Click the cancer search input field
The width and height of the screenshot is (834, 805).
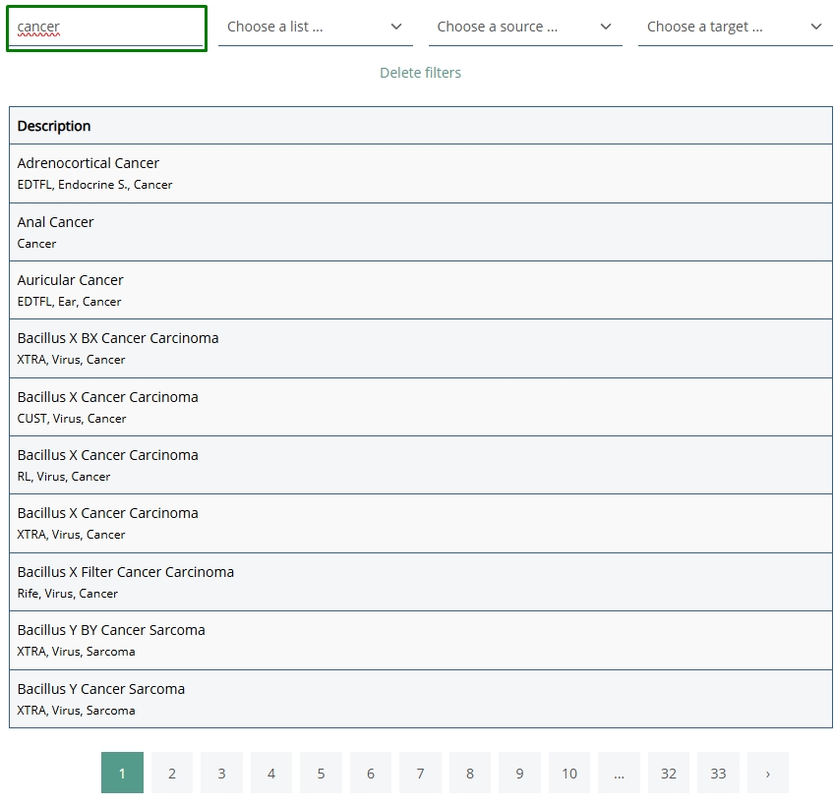[x=106, y=29]
